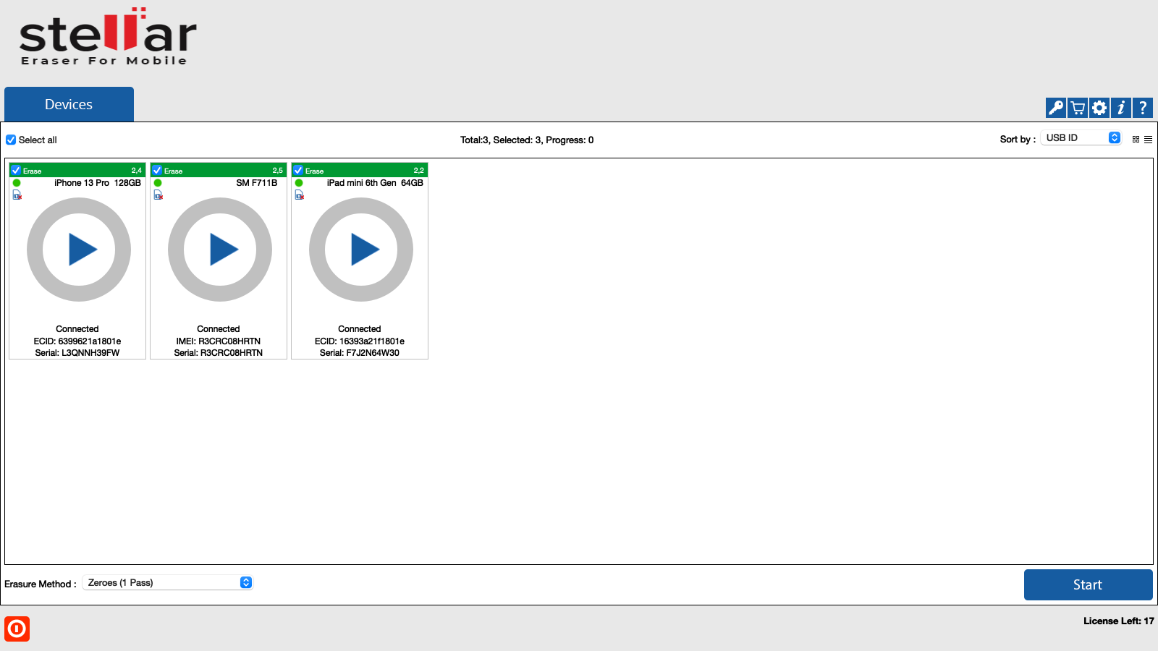Click the 'IMEI: R3CRC08HRTN' text
Screen dimensions: 1158x651
pyautogui.click(x=219, y=341)
